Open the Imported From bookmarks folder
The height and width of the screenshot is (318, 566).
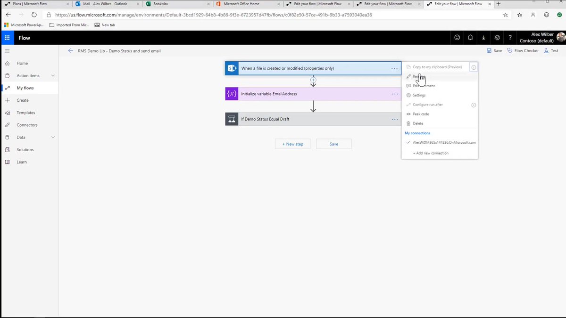(x=70, y=24)
